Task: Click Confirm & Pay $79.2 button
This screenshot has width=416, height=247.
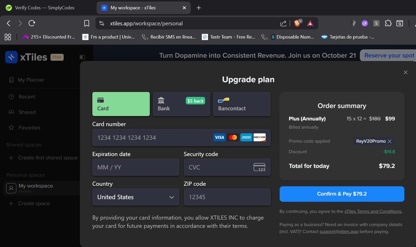Action: 342,194
